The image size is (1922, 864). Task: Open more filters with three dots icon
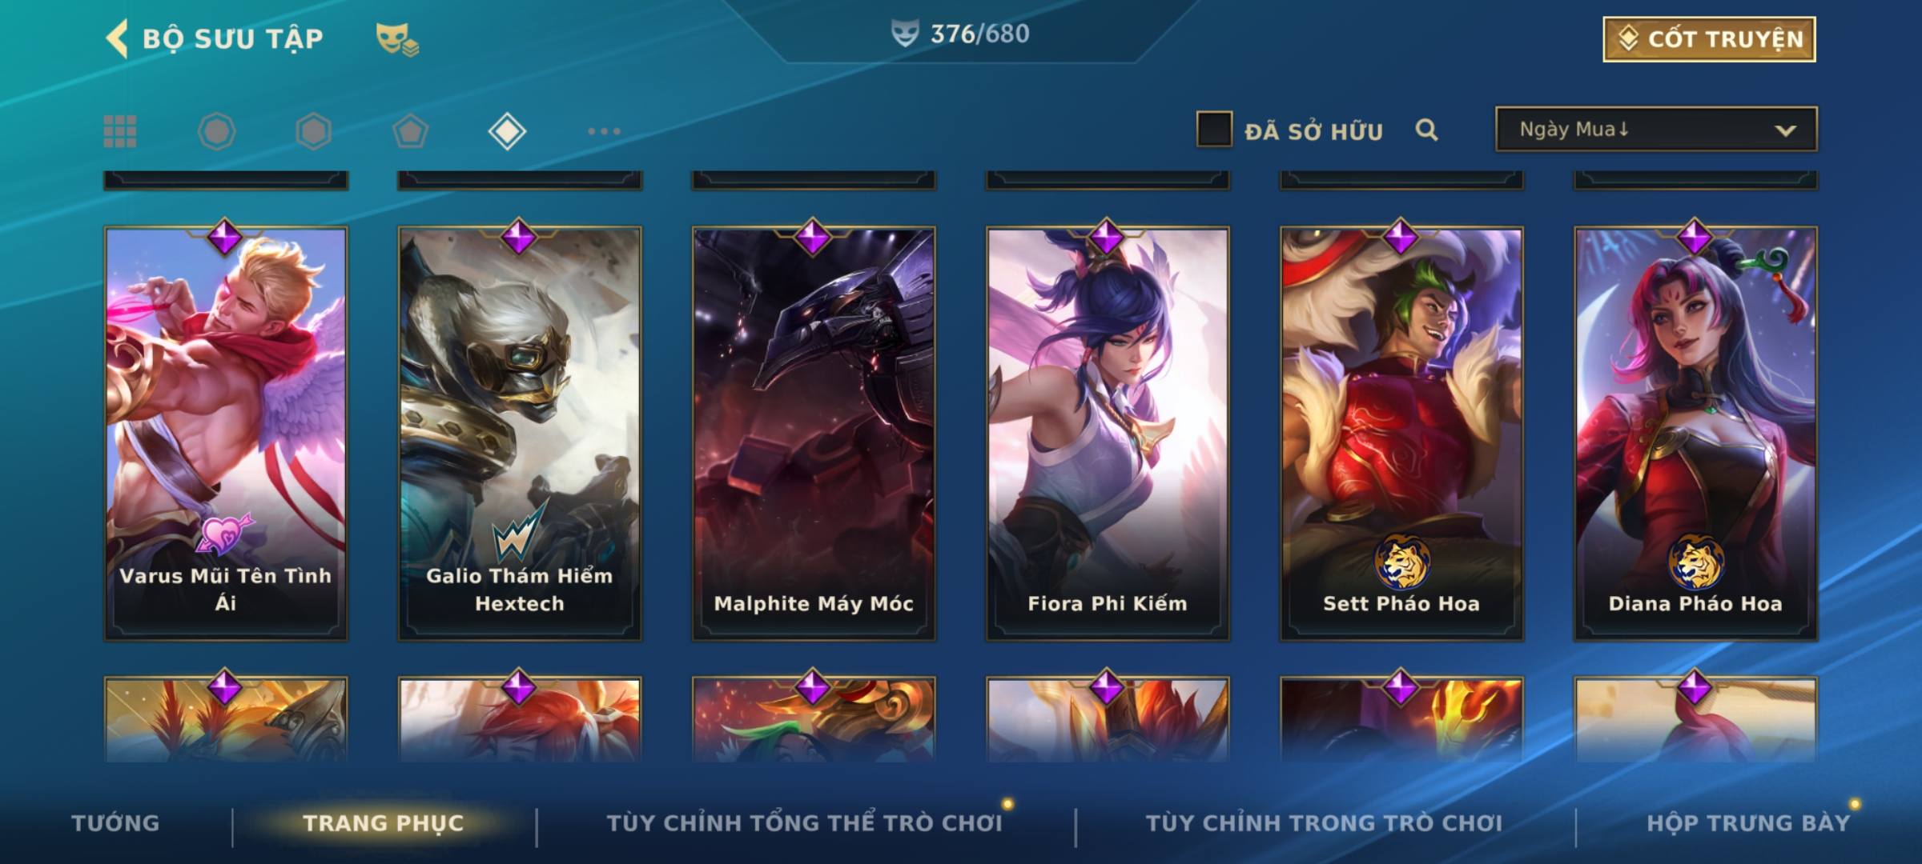click(604, 131)
